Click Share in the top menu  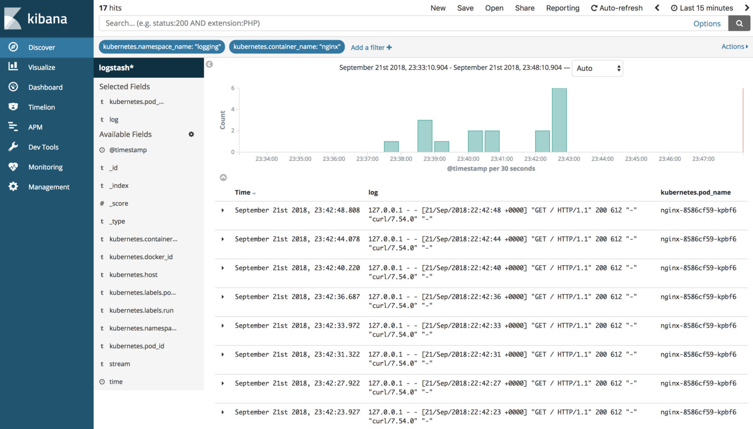[525, 8]
